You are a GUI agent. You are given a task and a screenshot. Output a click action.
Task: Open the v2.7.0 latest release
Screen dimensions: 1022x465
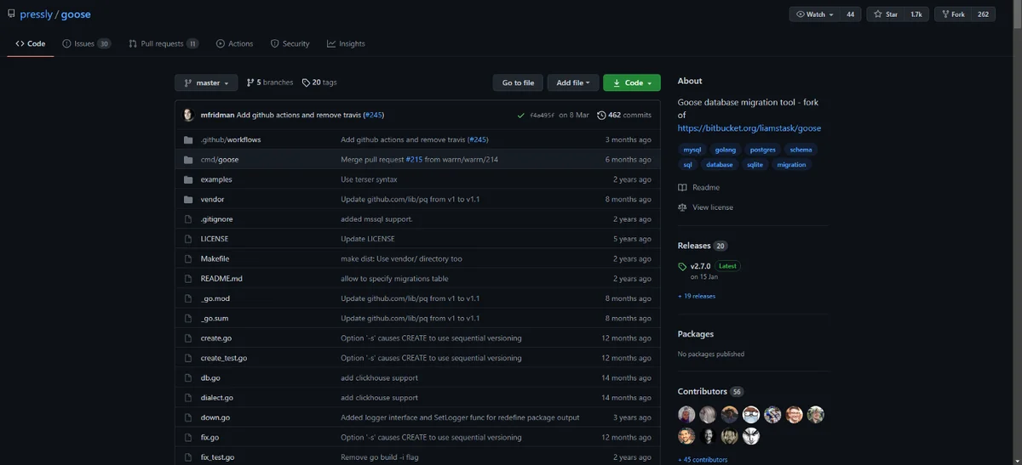pyautogui.click(x=700, y=266)
